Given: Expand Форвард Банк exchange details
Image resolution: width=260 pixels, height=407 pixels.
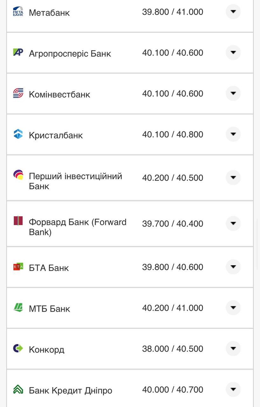Looking at the screenshot, I should pyautogui.click(x=233, y=224).
